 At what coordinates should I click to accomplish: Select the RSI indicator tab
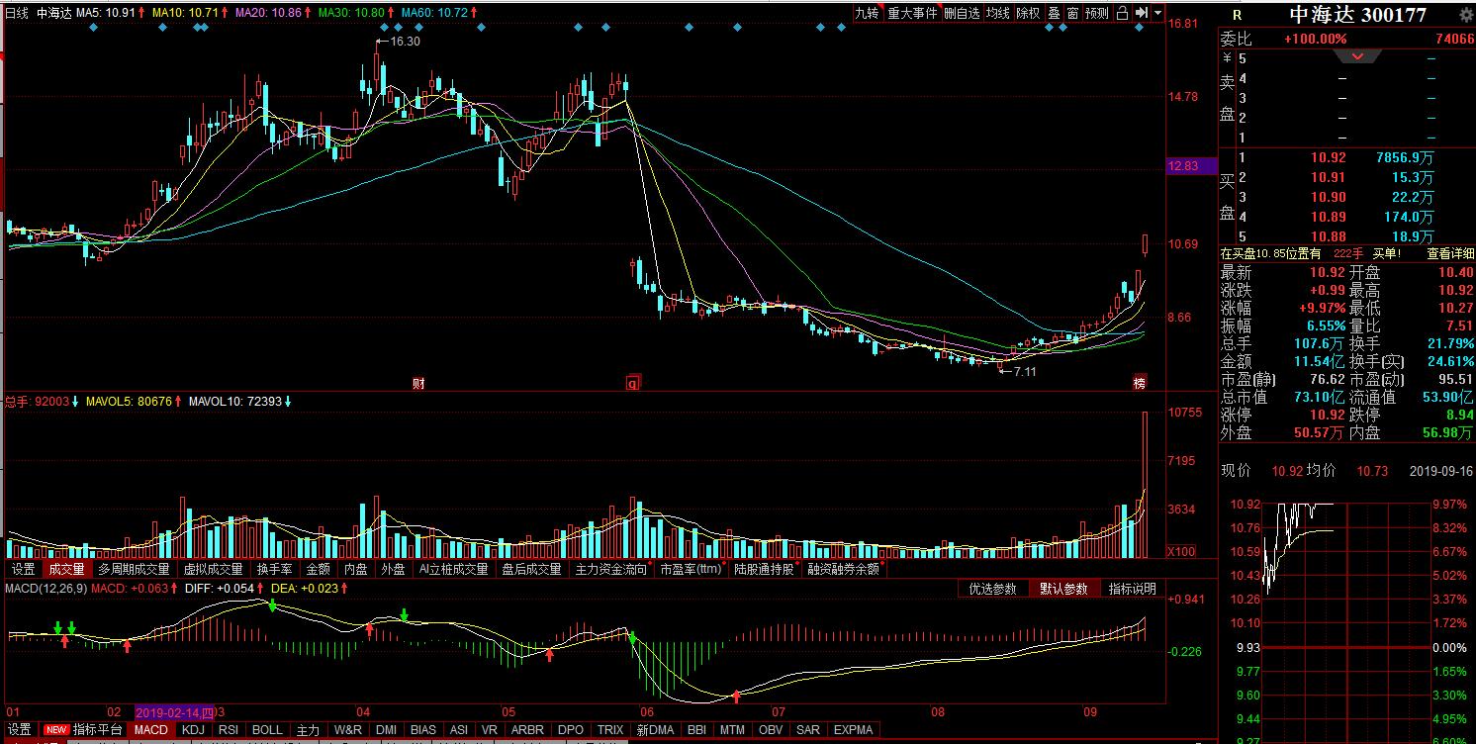(229, 730)
